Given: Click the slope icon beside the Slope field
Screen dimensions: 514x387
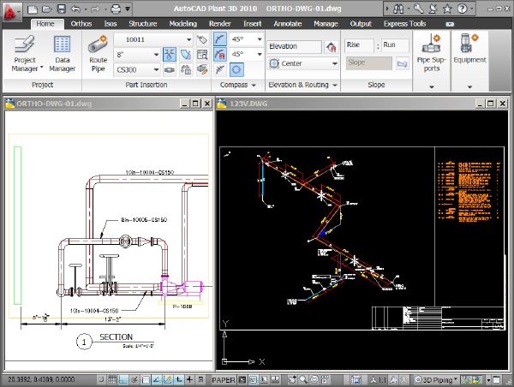Looking at the screenshot, I should coord(403,63).
